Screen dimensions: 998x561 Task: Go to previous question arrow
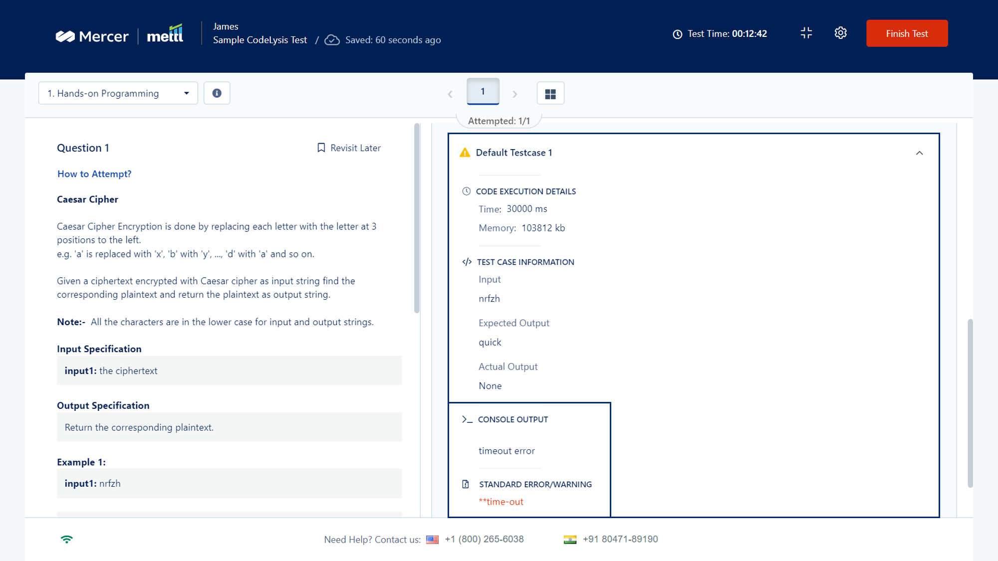pyautogui.click(x=450, y=94)
